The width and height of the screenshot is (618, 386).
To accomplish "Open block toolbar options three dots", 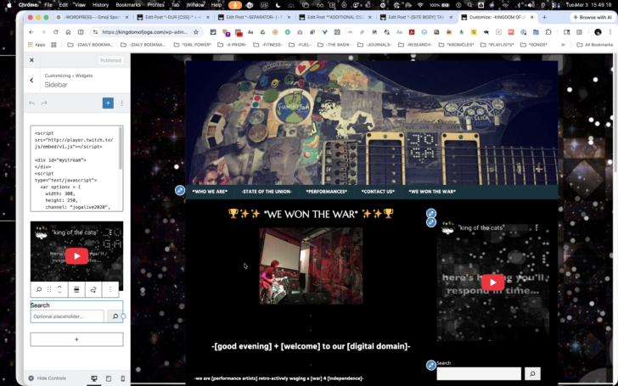I will [x=110, y=289].
